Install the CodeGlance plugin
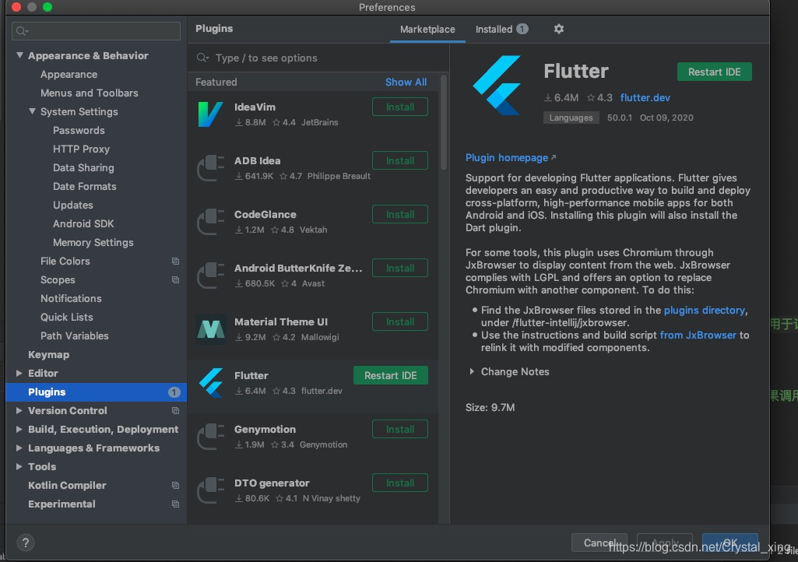Image resolution: width=798 pixels, height=562 pixels. pos(400,214)
